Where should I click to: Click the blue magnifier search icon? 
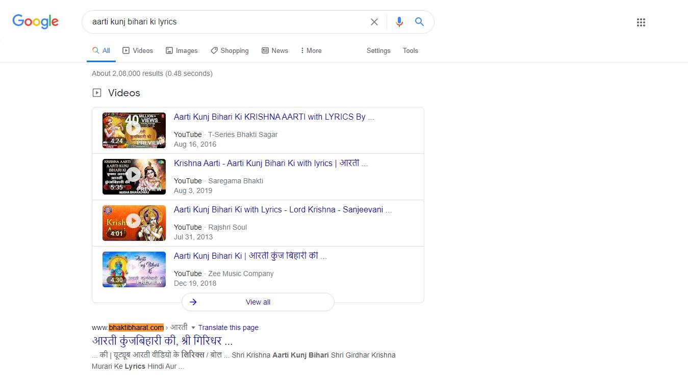click(419, 22)
